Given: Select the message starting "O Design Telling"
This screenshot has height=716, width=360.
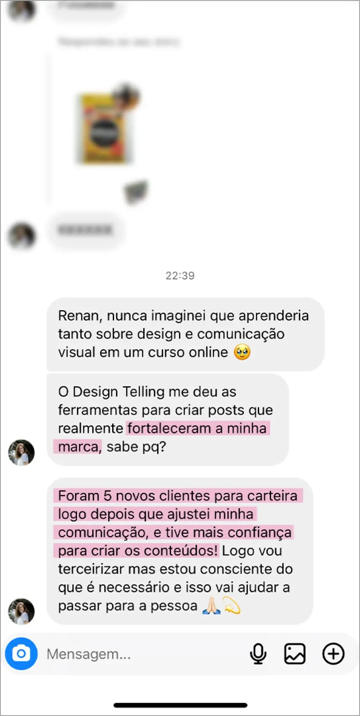Looking at the screenshot, I should pos(168,419).
